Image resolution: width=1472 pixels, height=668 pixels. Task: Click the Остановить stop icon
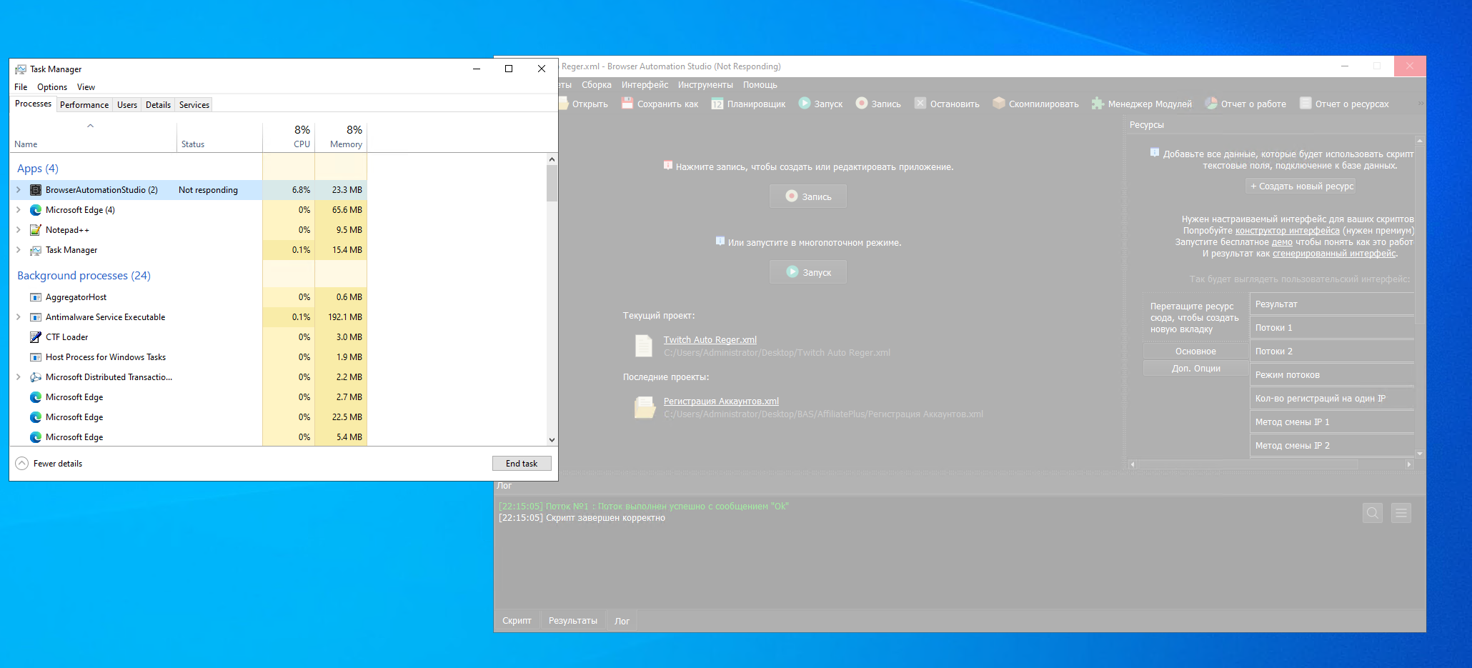click(920, 104)
